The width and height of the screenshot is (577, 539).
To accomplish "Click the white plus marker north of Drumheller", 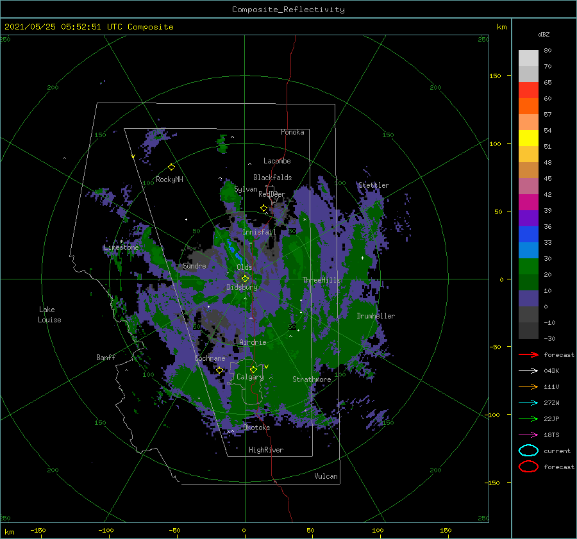I will click(362, 258).
